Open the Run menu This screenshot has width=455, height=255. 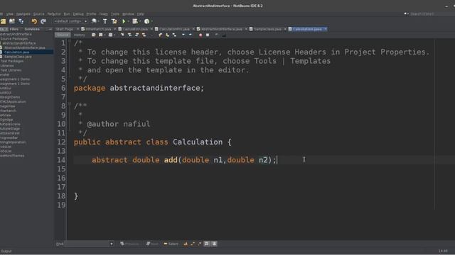[67, 14]
